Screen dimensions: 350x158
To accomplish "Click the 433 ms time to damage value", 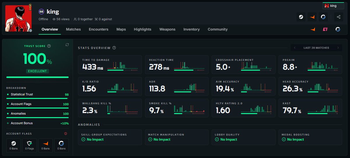I will click(x=93, y=67).
